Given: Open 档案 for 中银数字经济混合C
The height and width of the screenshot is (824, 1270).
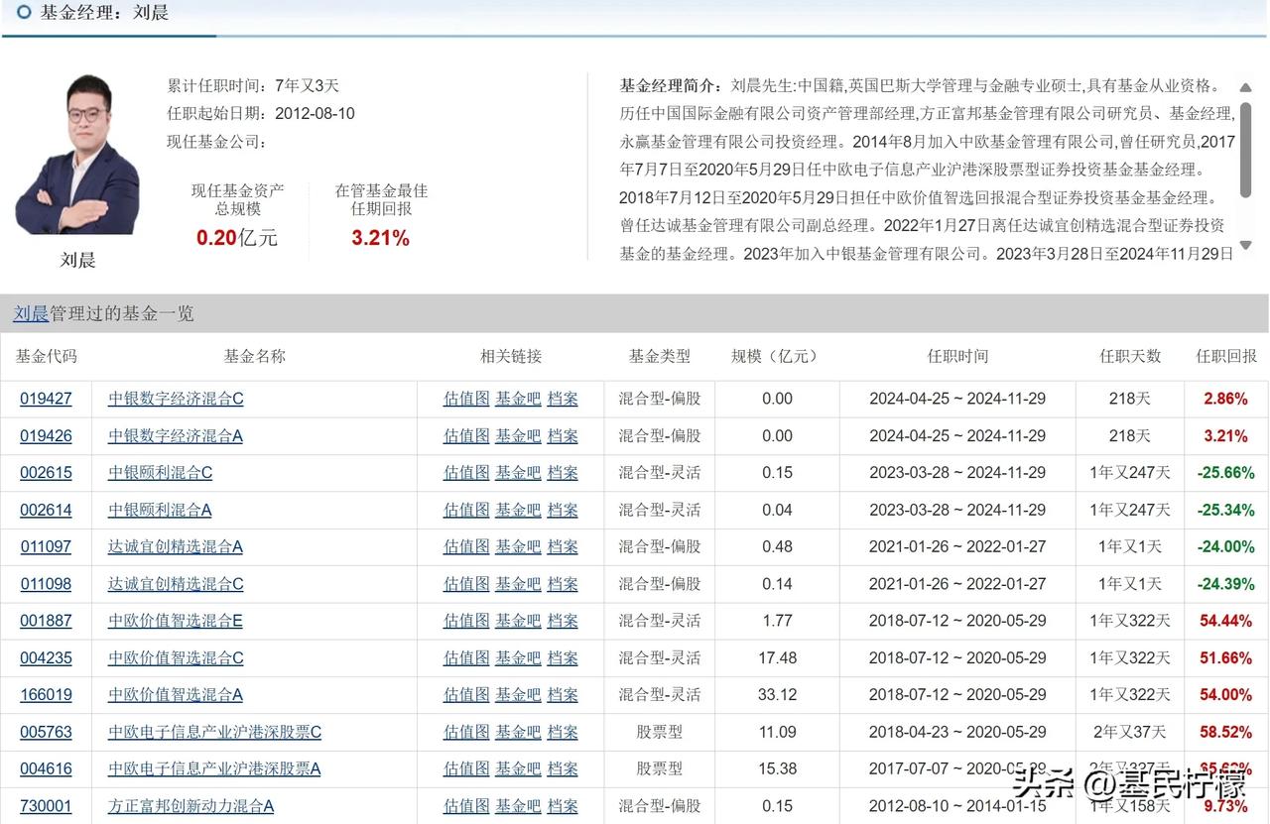Looking at the screenshot, I should pos(563,399).
